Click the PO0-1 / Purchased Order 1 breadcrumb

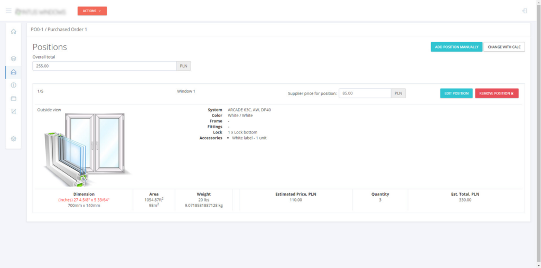(x=59, y=30)
